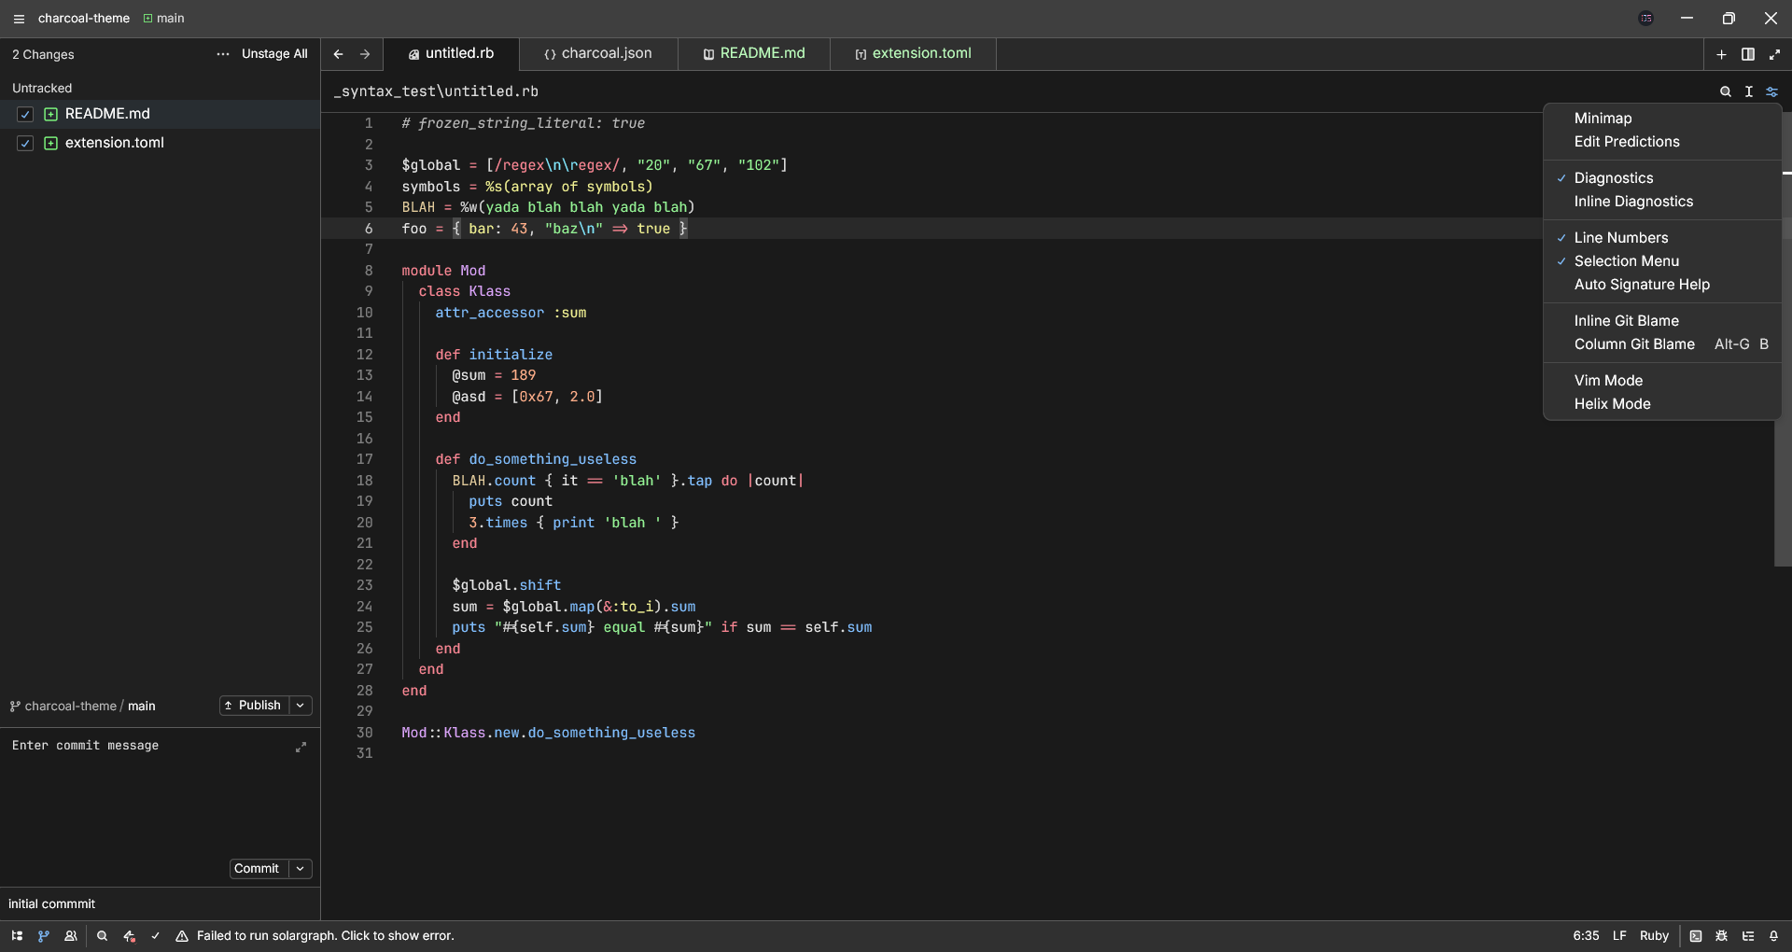Switch to the README.md tab

754,54
